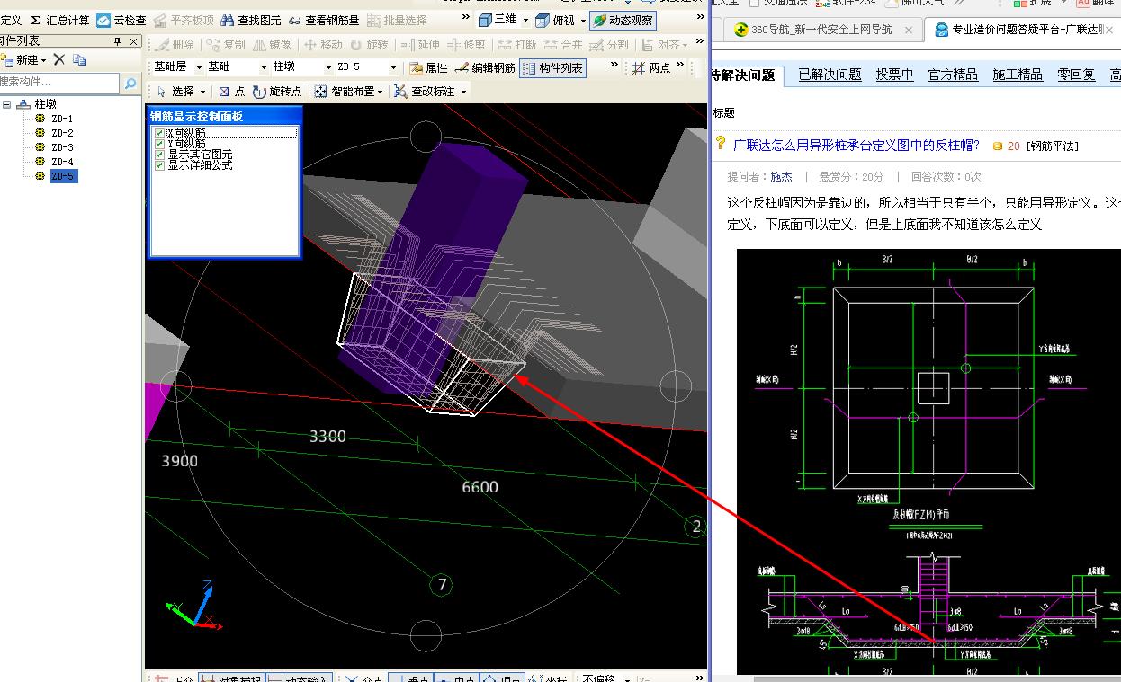This screenshot has height=682, width=1121.
Task: Expand the 选择 tool dropdown arrow
Action: (x=203, y=92)
